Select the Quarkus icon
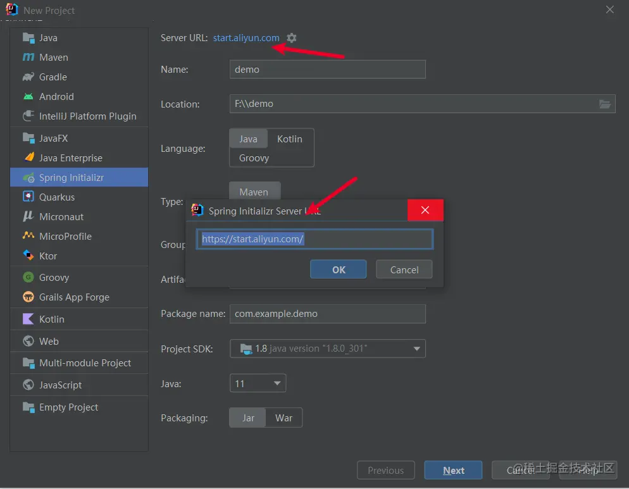 pyautogui.click(x=28, y=197)
